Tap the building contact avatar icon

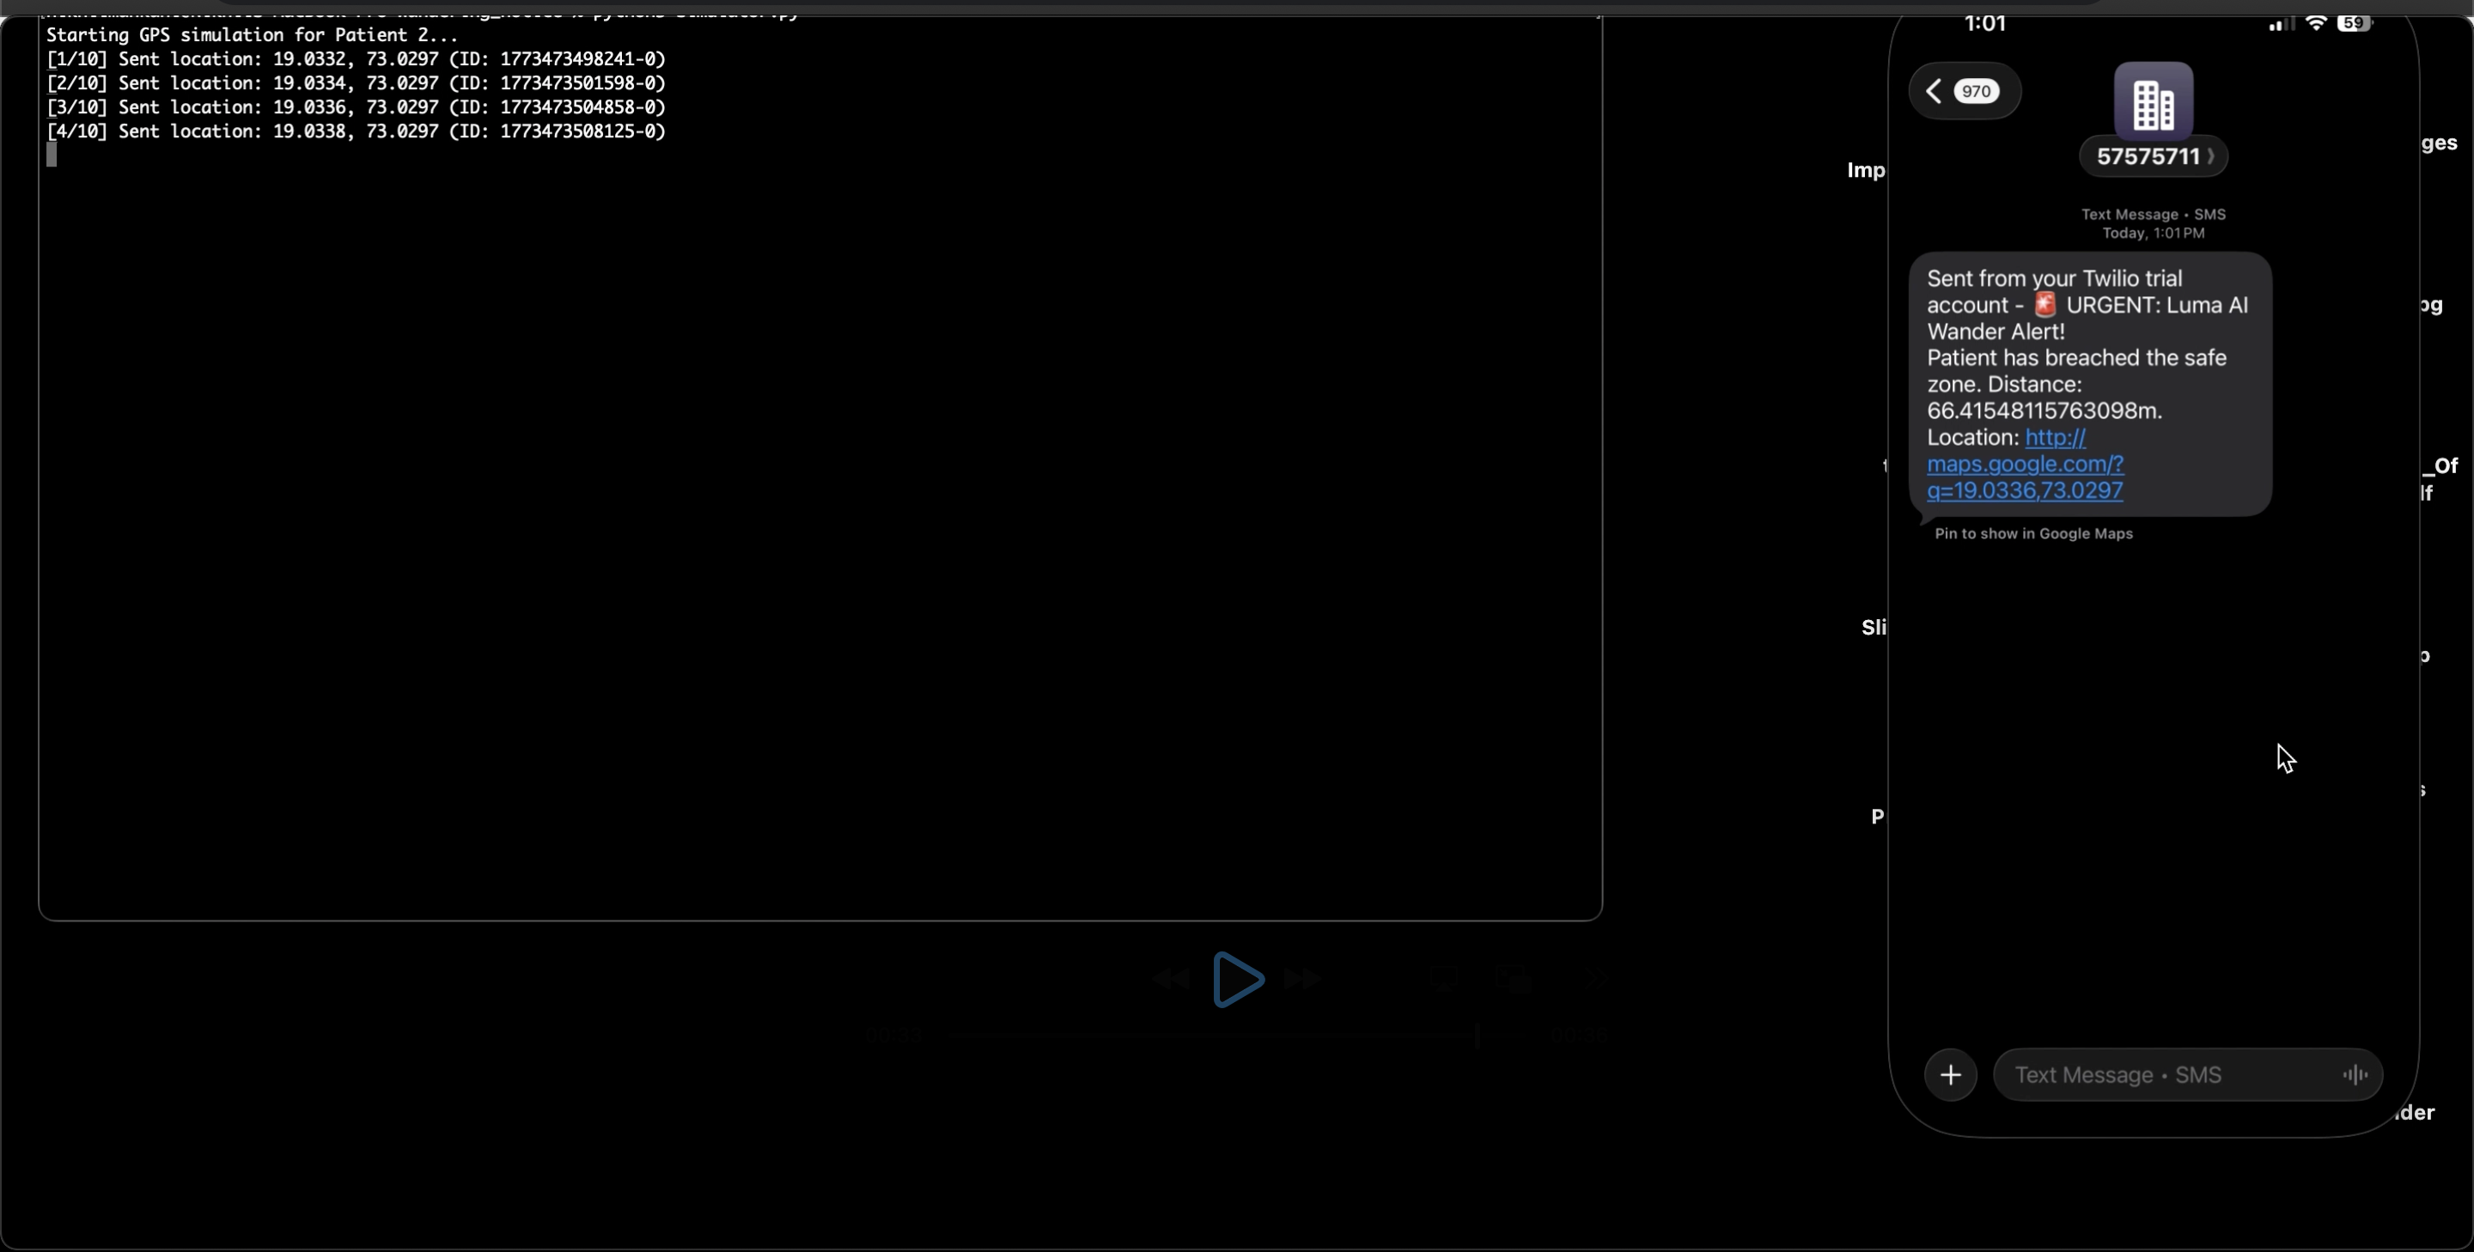point(2154,102)
